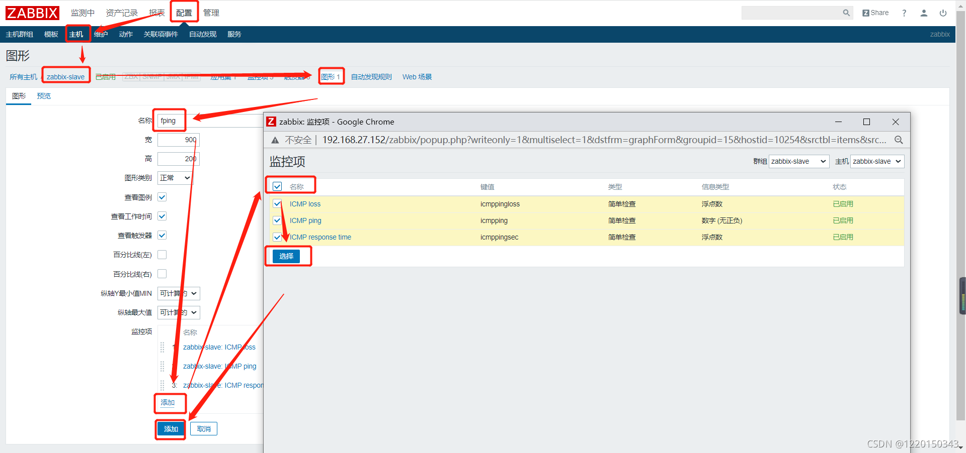Click the logout power icon

943,13
